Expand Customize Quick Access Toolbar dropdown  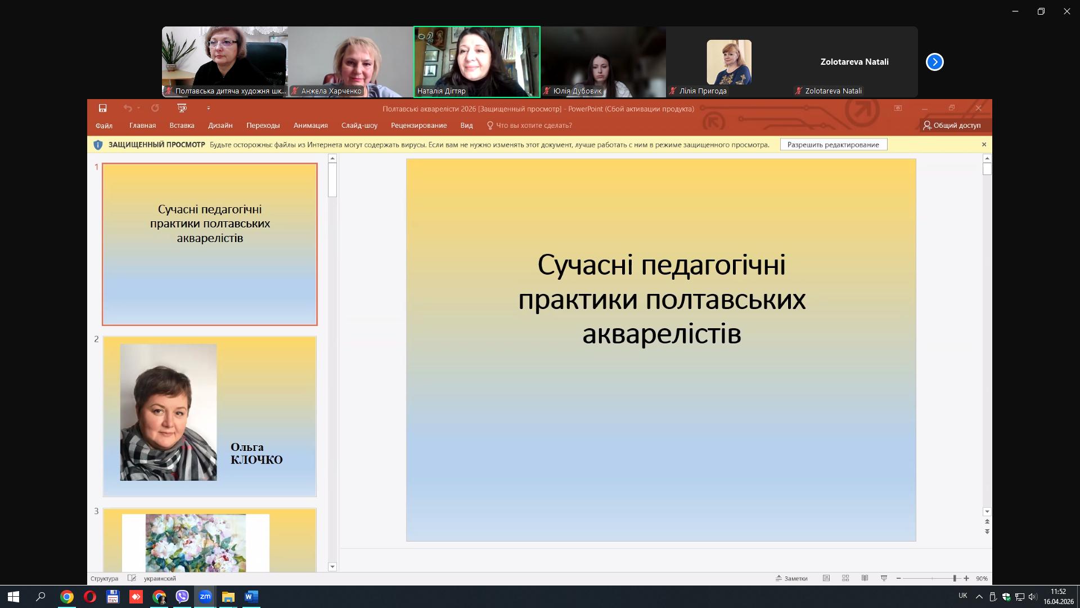[209, 108]
